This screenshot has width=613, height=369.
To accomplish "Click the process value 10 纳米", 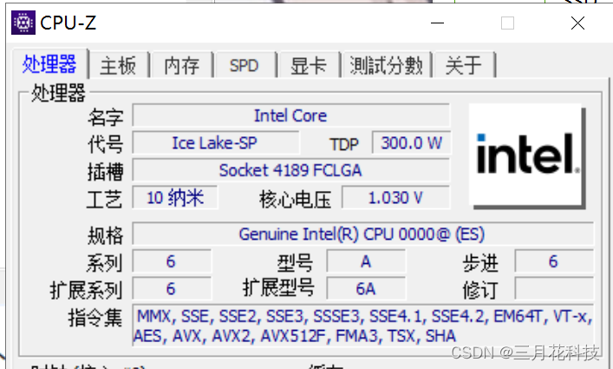I will pos(175,198).
